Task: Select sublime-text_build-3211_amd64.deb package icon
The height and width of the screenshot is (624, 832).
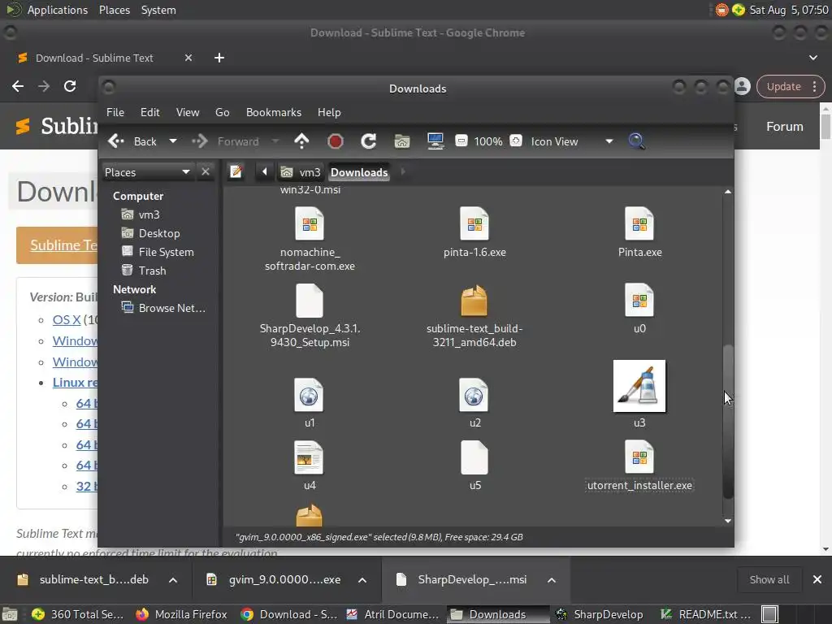Action: (474, 301)
